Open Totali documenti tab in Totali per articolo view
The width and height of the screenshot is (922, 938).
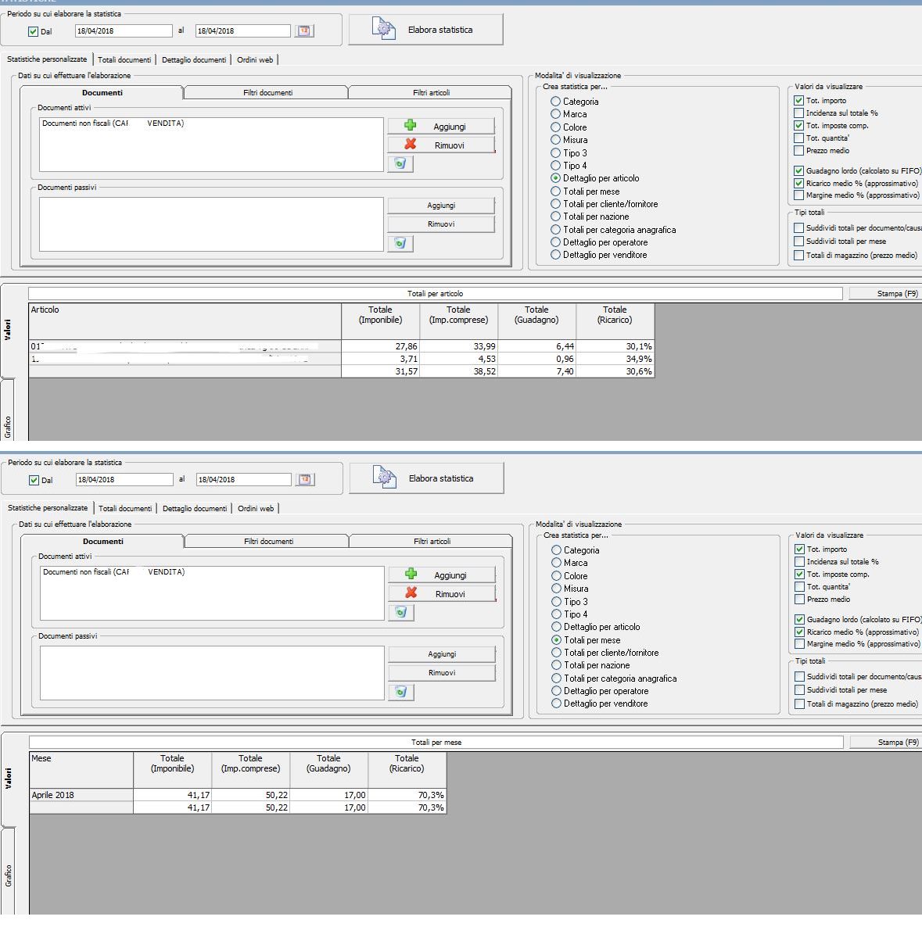pyautogui.click(x=124, y=59)
